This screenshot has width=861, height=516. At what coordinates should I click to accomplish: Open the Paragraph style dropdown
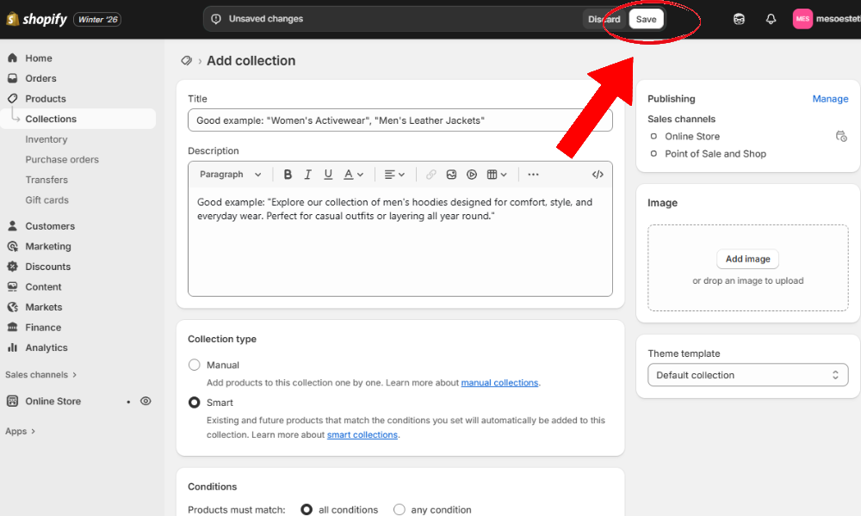231,175
